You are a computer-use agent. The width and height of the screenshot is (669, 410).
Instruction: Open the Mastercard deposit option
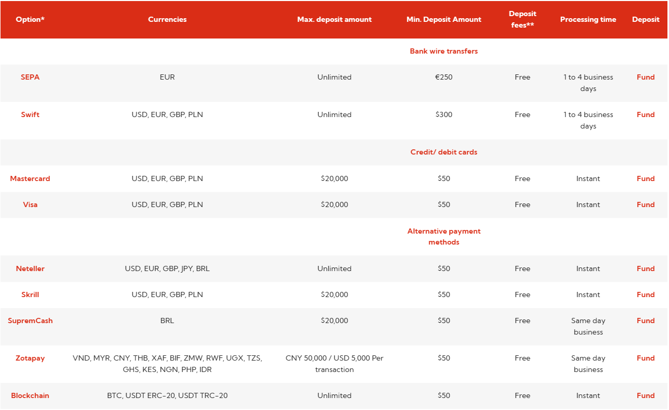(x=30, y=178)
